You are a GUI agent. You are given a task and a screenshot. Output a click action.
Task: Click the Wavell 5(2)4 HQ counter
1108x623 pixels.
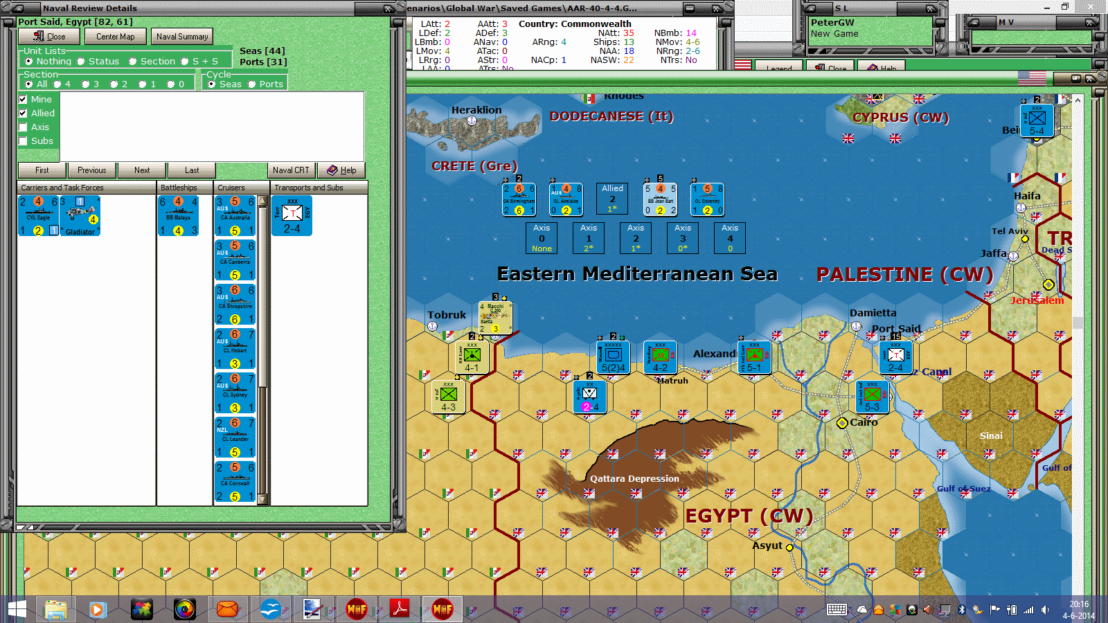tap(613, 357)
